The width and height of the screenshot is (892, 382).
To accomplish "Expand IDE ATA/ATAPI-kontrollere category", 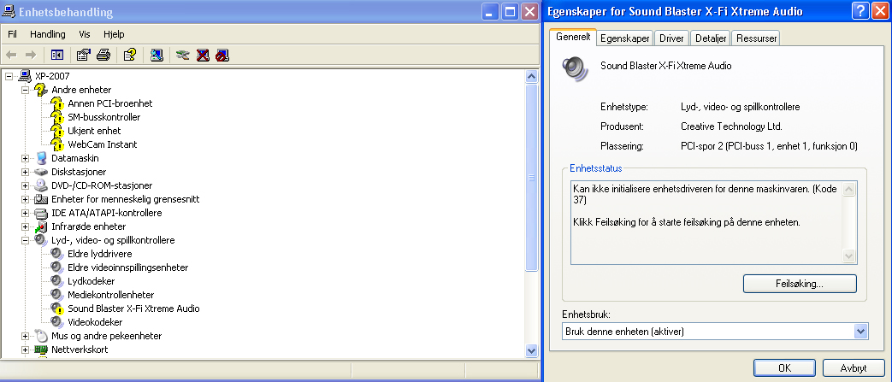I will coord(25,213).
